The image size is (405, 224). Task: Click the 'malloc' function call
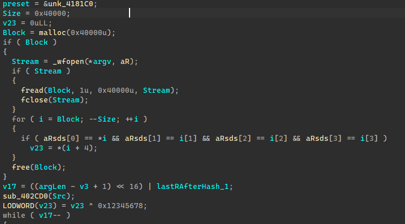(53, 33)
